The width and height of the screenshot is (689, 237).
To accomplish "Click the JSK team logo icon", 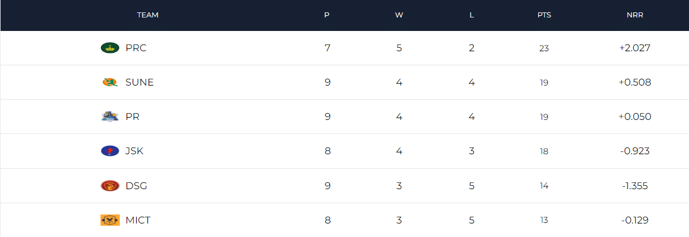I will click(x=110, y=151).
